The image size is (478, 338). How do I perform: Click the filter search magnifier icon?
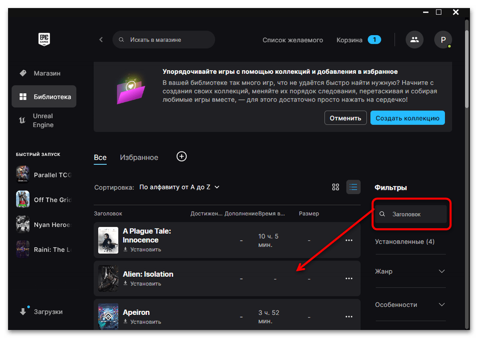click(382, 214)
